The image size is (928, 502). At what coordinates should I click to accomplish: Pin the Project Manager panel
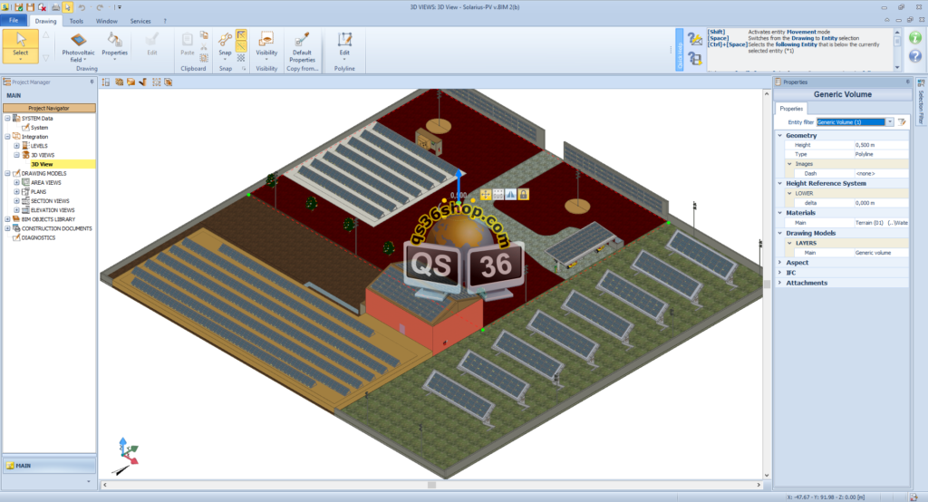click(x=92, y=82)
